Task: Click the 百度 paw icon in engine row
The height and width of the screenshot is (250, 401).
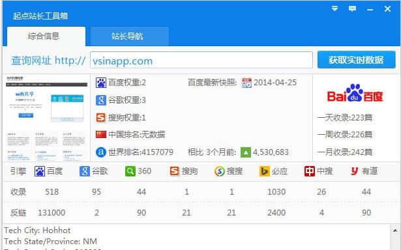Action: (40, 171)
